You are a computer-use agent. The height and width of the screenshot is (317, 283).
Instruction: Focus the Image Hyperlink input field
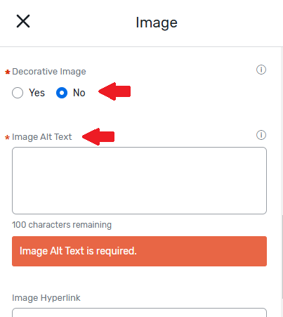pos(139,313)
